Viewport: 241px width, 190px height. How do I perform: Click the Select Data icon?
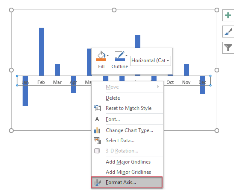(x=97, y=141)
